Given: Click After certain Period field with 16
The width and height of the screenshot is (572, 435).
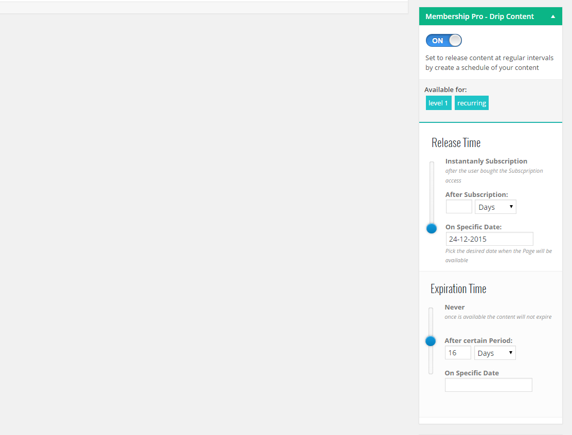Looking at the screenshot, I should [458, 353].
